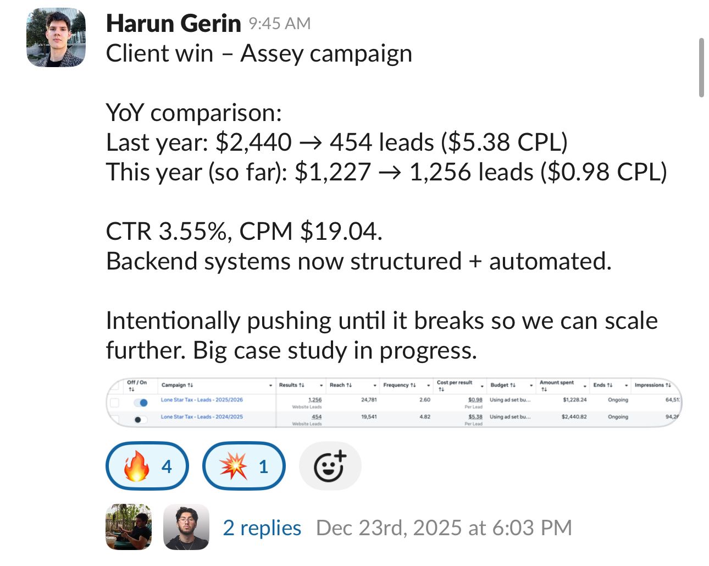Sort the Results column
This screenshot has width=709, height=566.
(302, 385)
